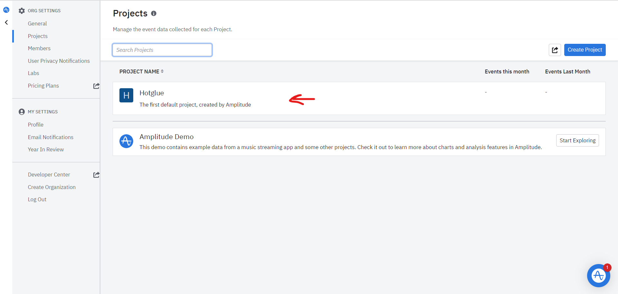Click the Org Settings gear icon
Viewport: 618px width, 294px height.
click(x=22, y=11)
